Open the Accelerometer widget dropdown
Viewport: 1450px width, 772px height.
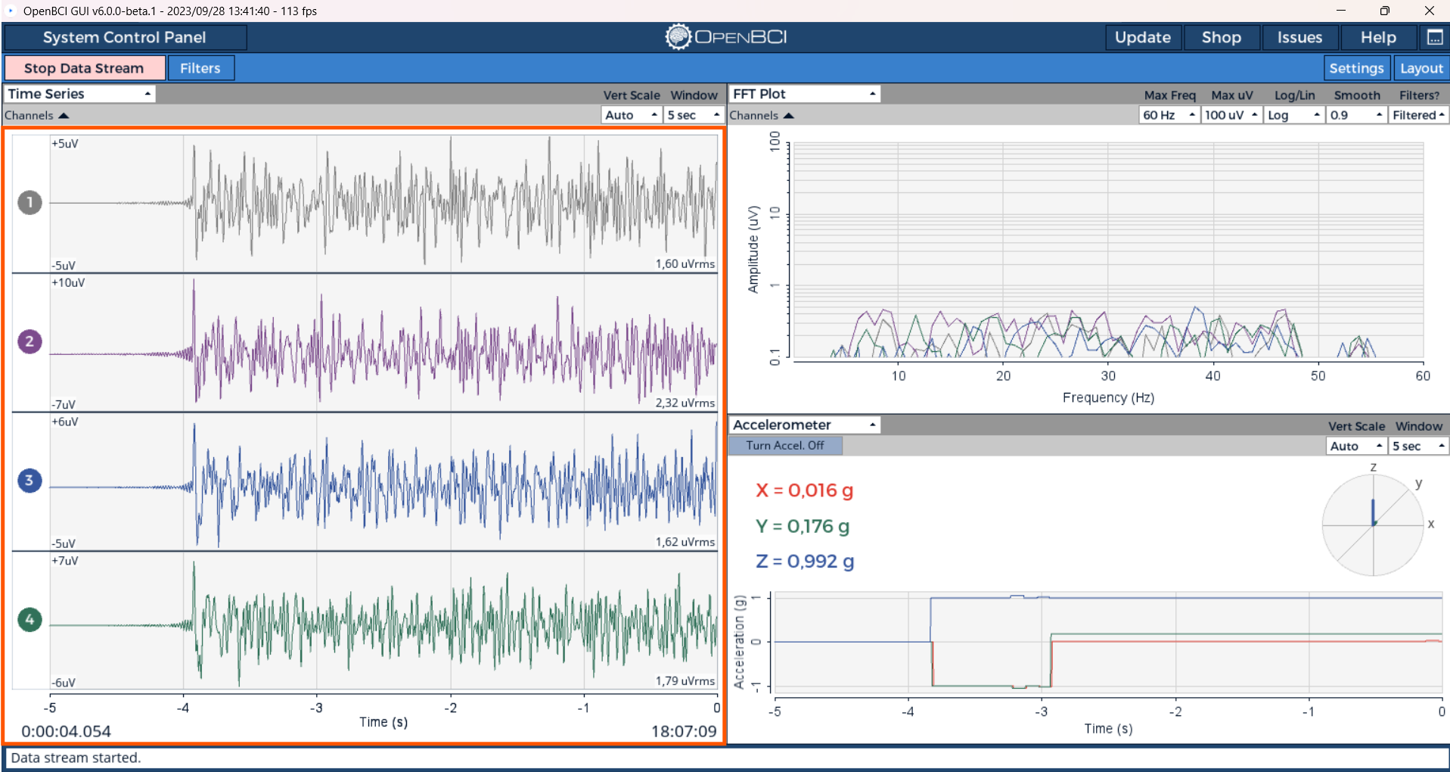(x=805, y=425)
